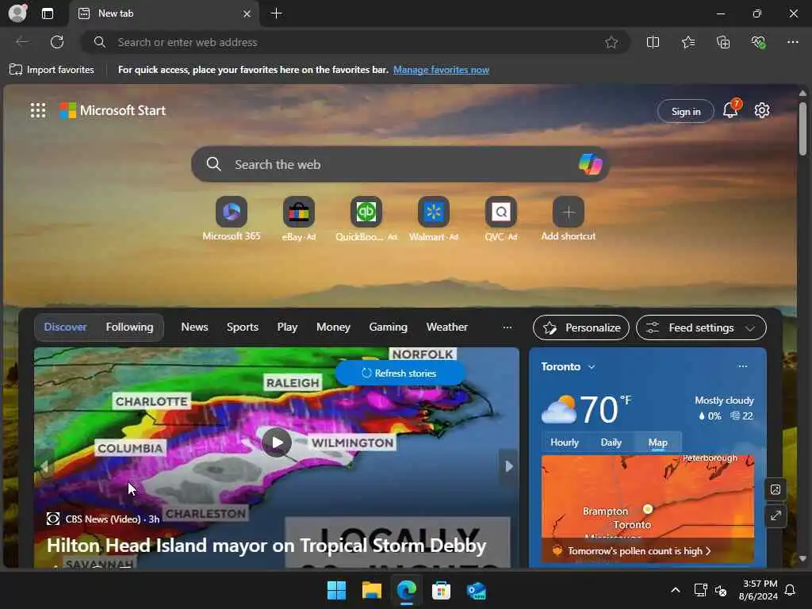This screenshot has height=609, width=812.
Task: Open the Gaming category tab
Action: [388, 327]
